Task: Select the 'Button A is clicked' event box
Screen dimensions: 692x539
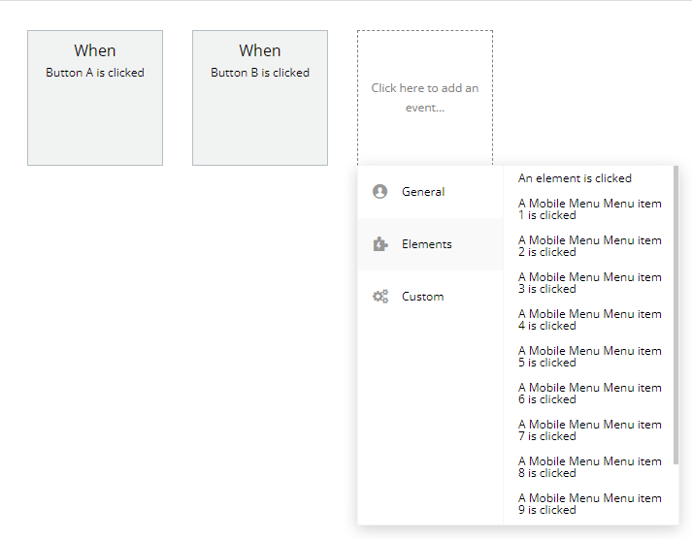Action: click(x=95, y=98)
